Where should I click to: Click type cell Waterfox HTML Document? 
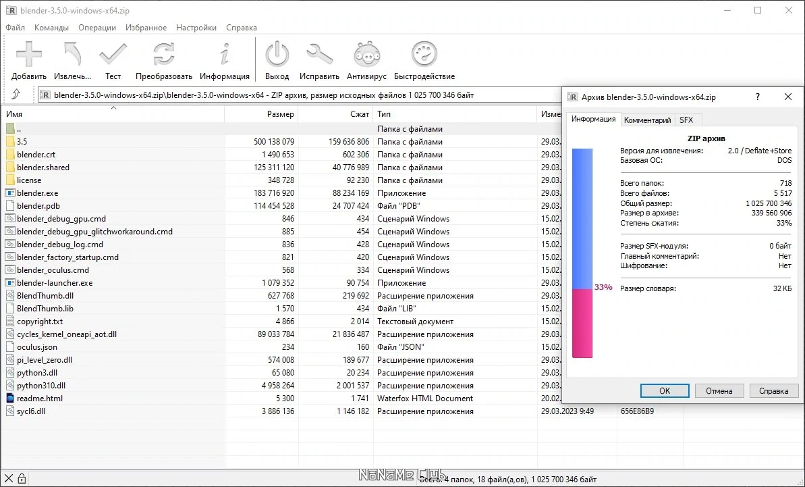425,399
